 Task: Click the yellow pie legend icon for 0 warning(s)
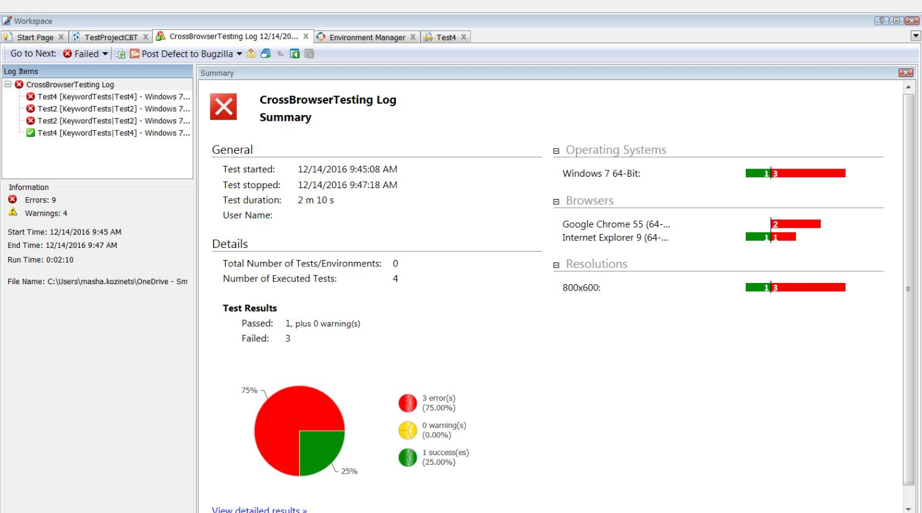click(408, 430)
